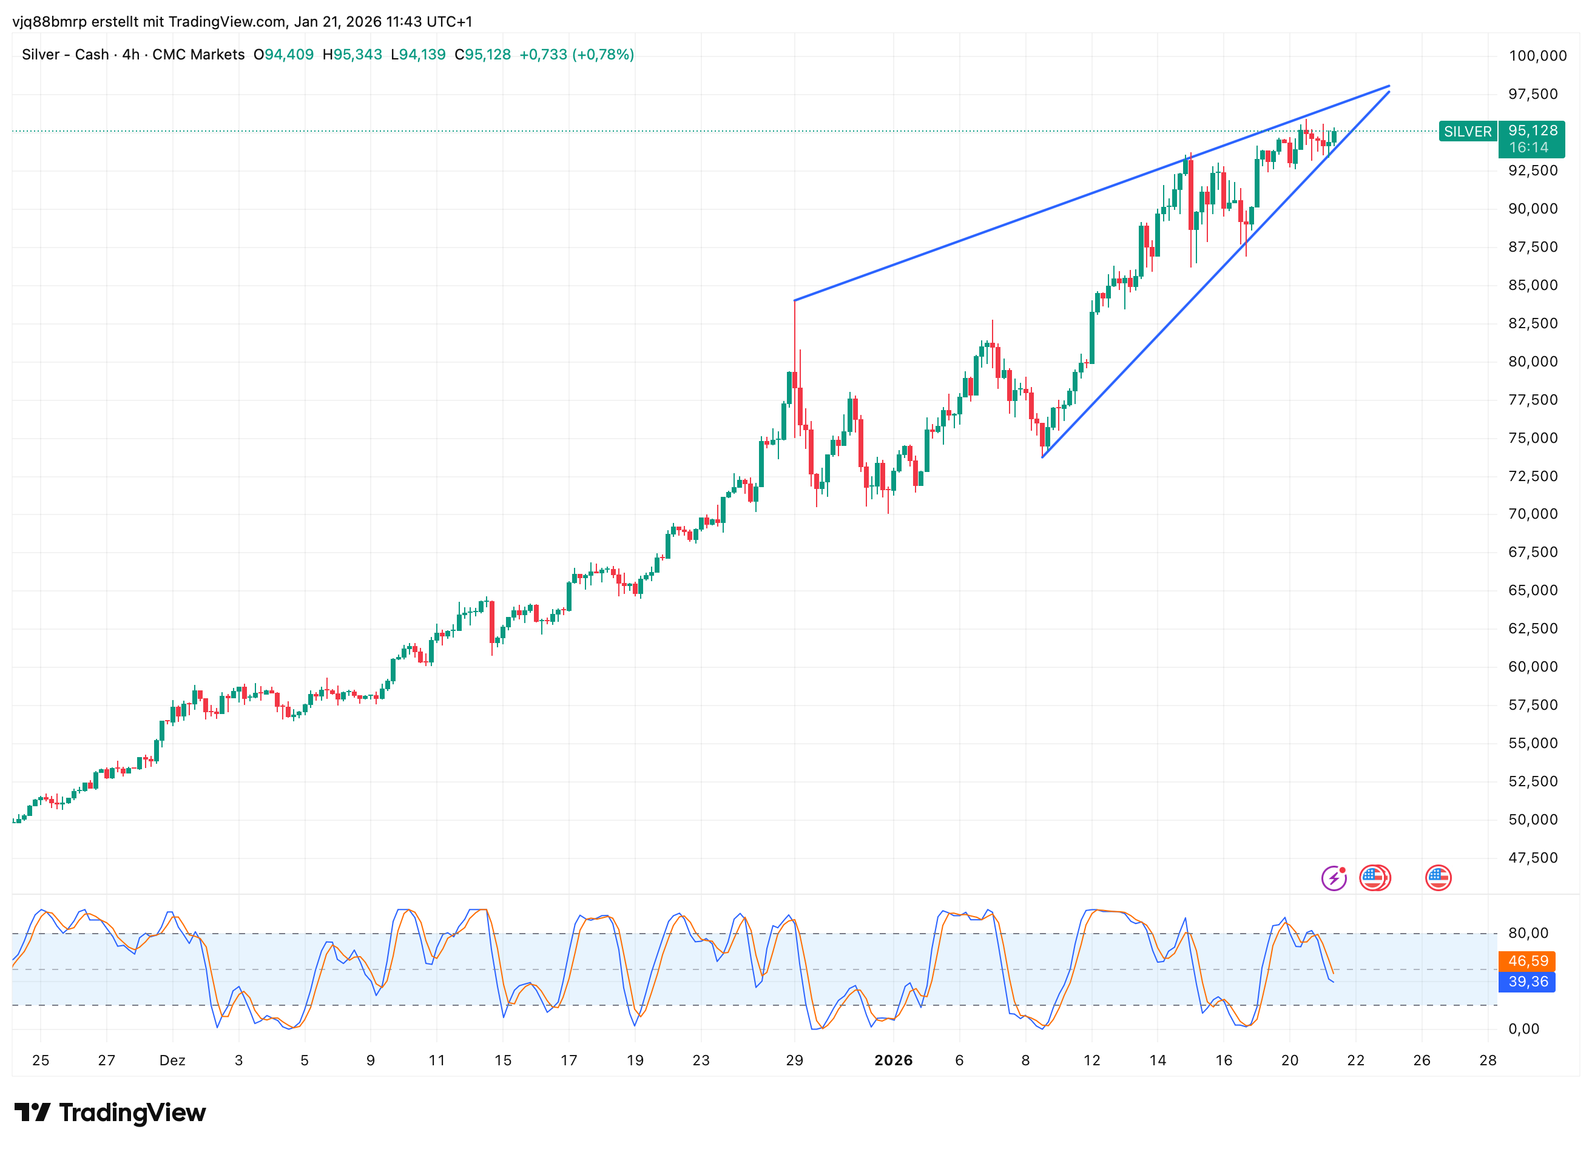Click the bold 2026 label on time axis

(893, 1060)
